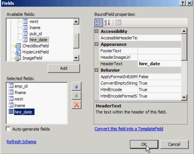The width and height of the screenshot is (194, 154).
Task: Click the ConvertEmptyString True value
Action: coord(160,83)
